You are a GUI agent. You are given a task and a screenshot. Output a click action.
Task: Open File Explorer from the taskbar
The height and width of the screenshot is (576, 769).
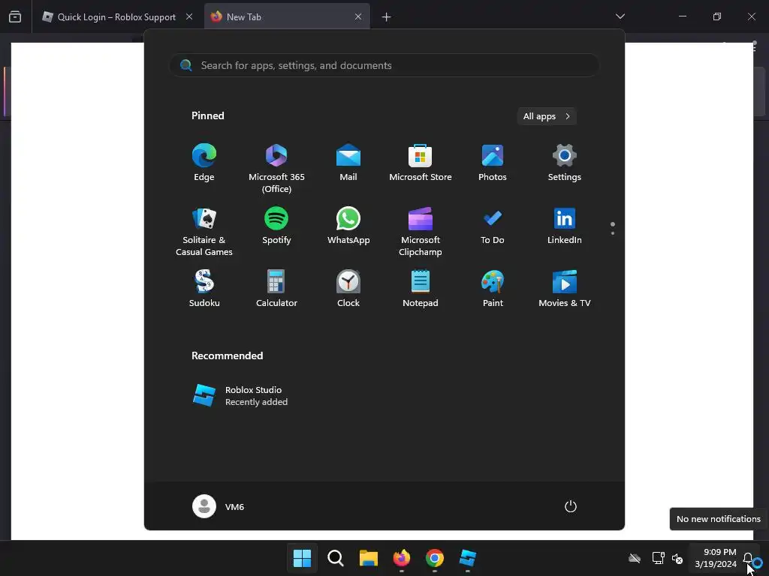[x=368, y=558]
